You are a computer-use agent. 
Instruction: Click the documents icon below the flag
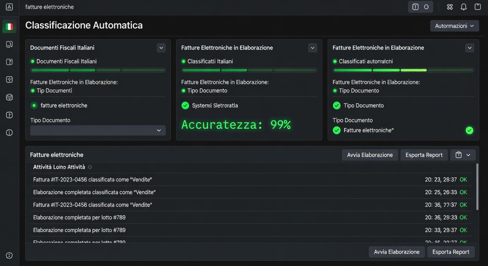click(x=9, y=44)
